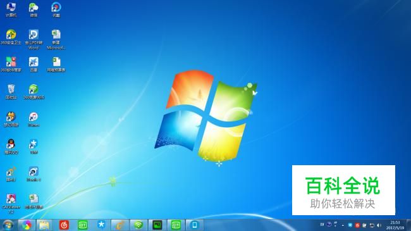
Task: Open NetEase Cloud Music red taskbar icon
Action: pyautogui.click(x=64, y=225)
